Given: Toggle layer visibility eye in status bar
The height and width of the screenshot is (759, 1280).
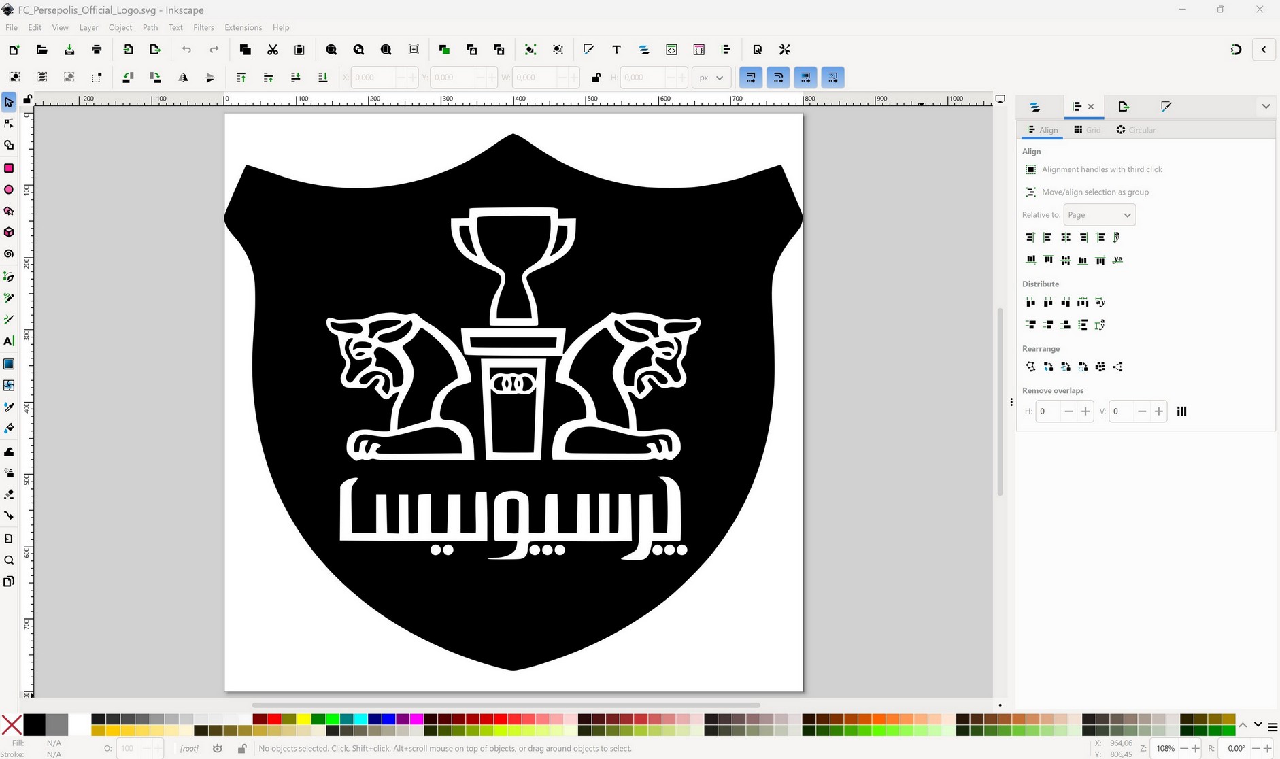Looking at the screenshot, I should pos(218,748).
